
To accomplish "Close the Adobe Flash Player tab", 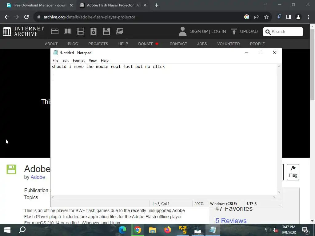I will pyautogui.click(x=145, y=5).
